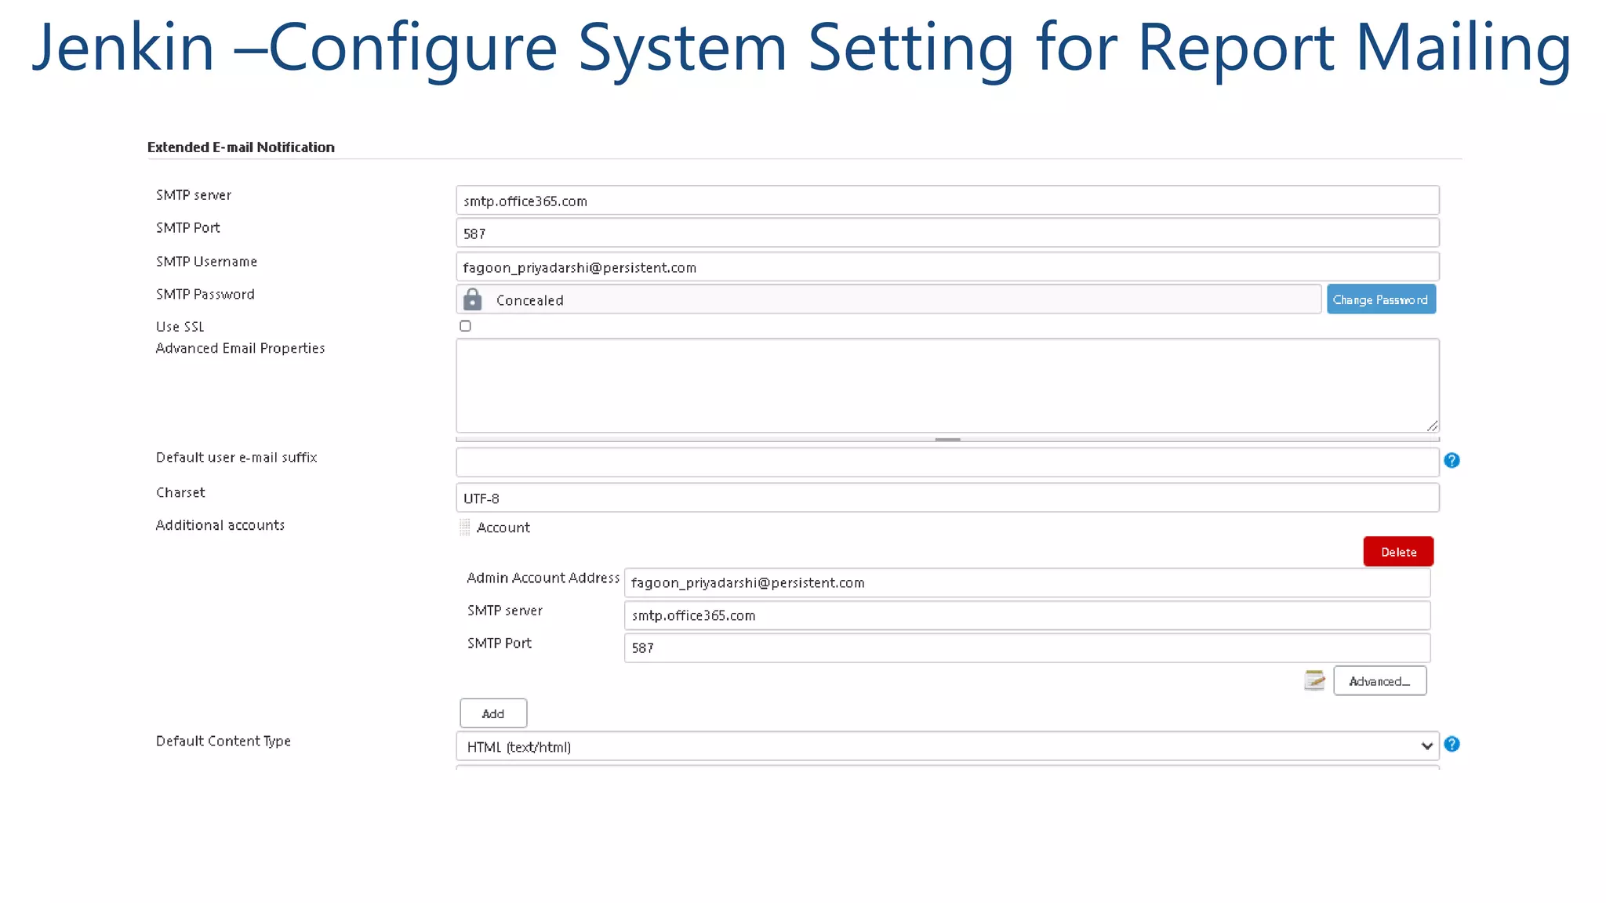Click the lock icon in SMTP Password field
The image size is (1606, 903).
[x=472, y=299]
